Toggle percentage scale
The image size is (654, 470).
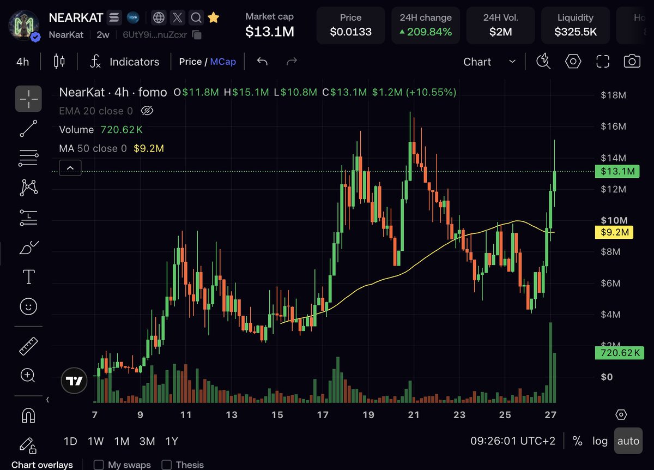[x=578, y=441]
